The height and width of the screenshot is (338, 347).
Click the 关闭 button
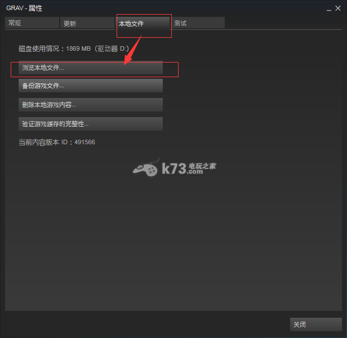tap(316, 324)
